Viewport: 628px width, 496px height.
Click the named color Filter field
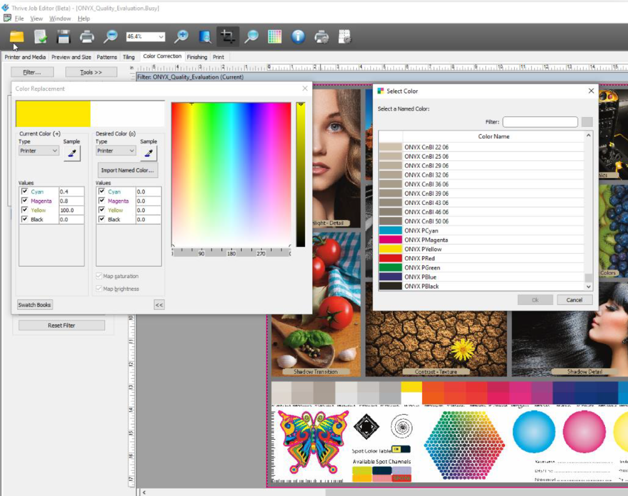tap(540, 122)
